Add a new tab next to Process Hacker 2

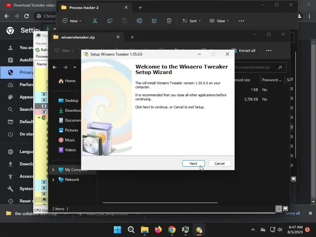[x=140, y=8]
